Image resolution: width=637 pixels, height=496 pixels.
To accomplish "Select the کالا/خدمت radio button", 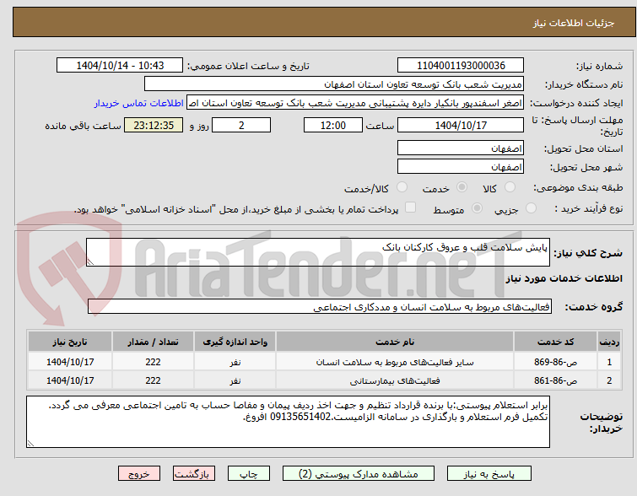I will [402, 187].
